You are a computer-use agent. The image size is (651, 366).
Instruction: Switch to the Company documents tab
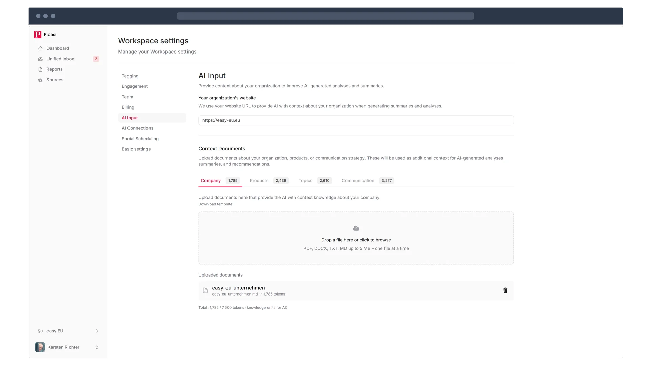(x=220, y=181)
